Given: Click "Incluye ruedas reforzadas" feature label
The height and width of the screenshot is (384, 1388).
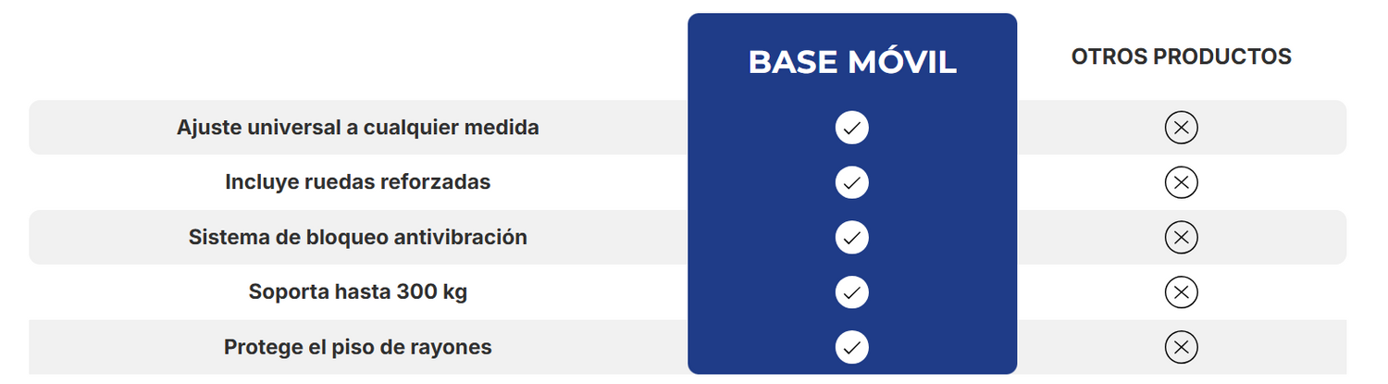Looking at the screenshot, I should [x=357, y=182].
